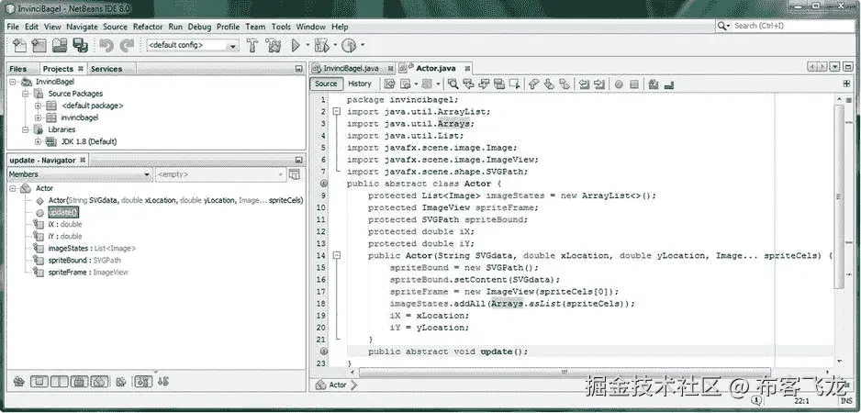Toggle Sort by Name in Navigator
The height and width of the screenshot is (413, 861).
coord(143,381)
